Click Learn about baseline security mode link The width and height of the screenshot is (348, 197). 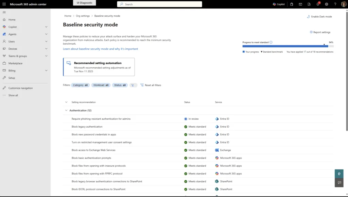click(x=100, y=49)
